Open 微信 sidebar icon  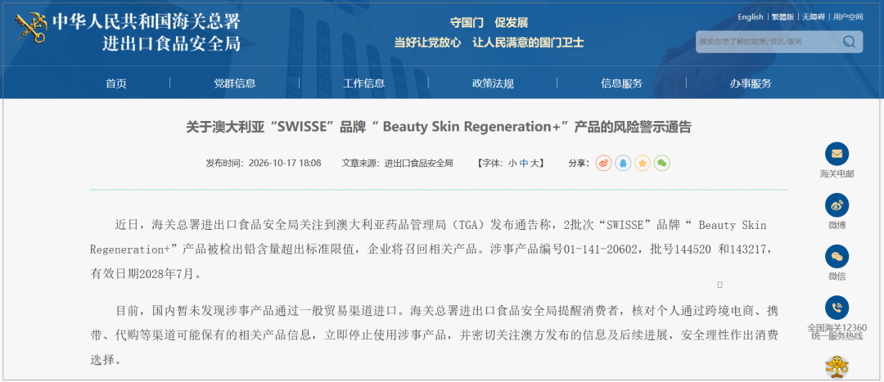(x=837, y=256)
